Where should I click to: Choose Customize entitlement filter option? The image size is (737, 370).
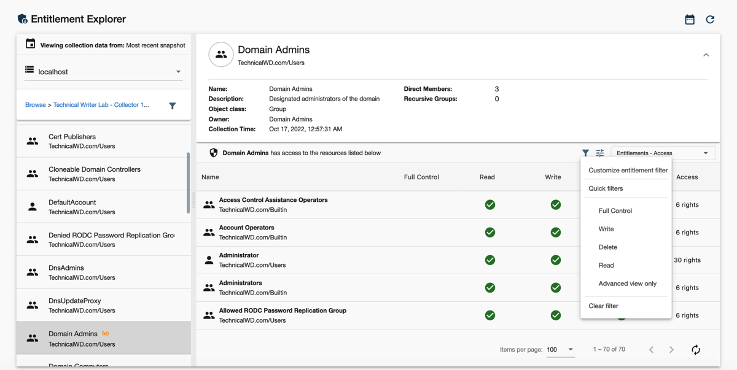pos(628,170)
